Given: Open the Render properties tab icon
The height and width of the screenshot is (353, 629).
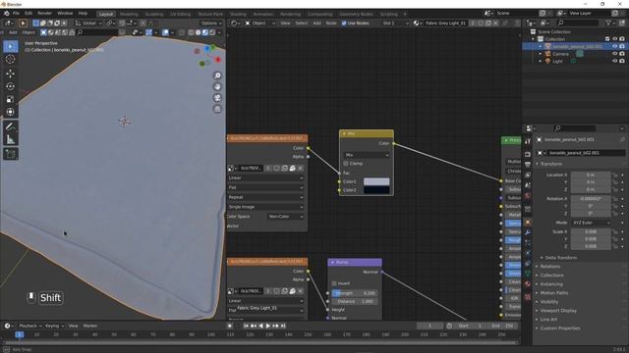Looking at the screenshot, I should tap(528, 155).
